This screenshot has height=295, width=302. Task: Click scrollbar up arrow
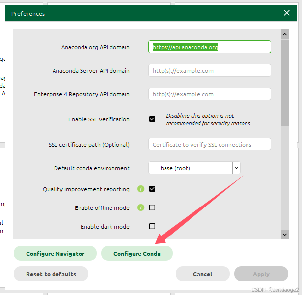click(x=285, y=34)
